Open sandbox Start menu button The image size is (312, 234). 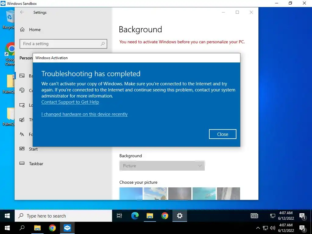point(7,216)
